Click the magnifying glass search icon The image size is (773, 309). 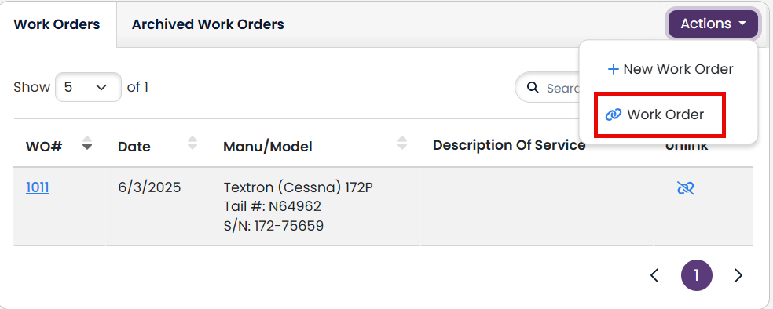(x=533, y=88)
